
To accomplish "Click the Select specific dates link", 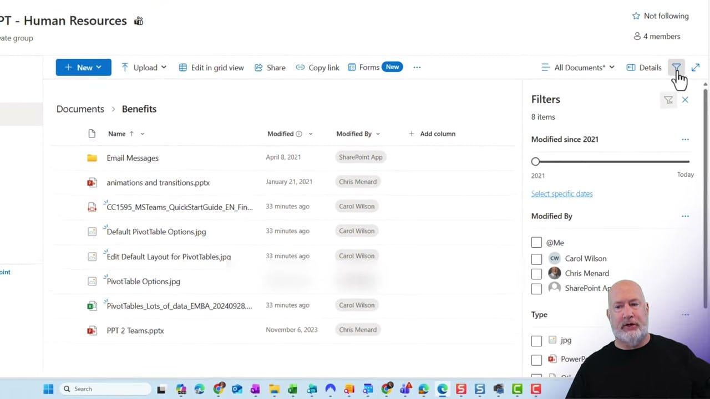I will (562, 193).
